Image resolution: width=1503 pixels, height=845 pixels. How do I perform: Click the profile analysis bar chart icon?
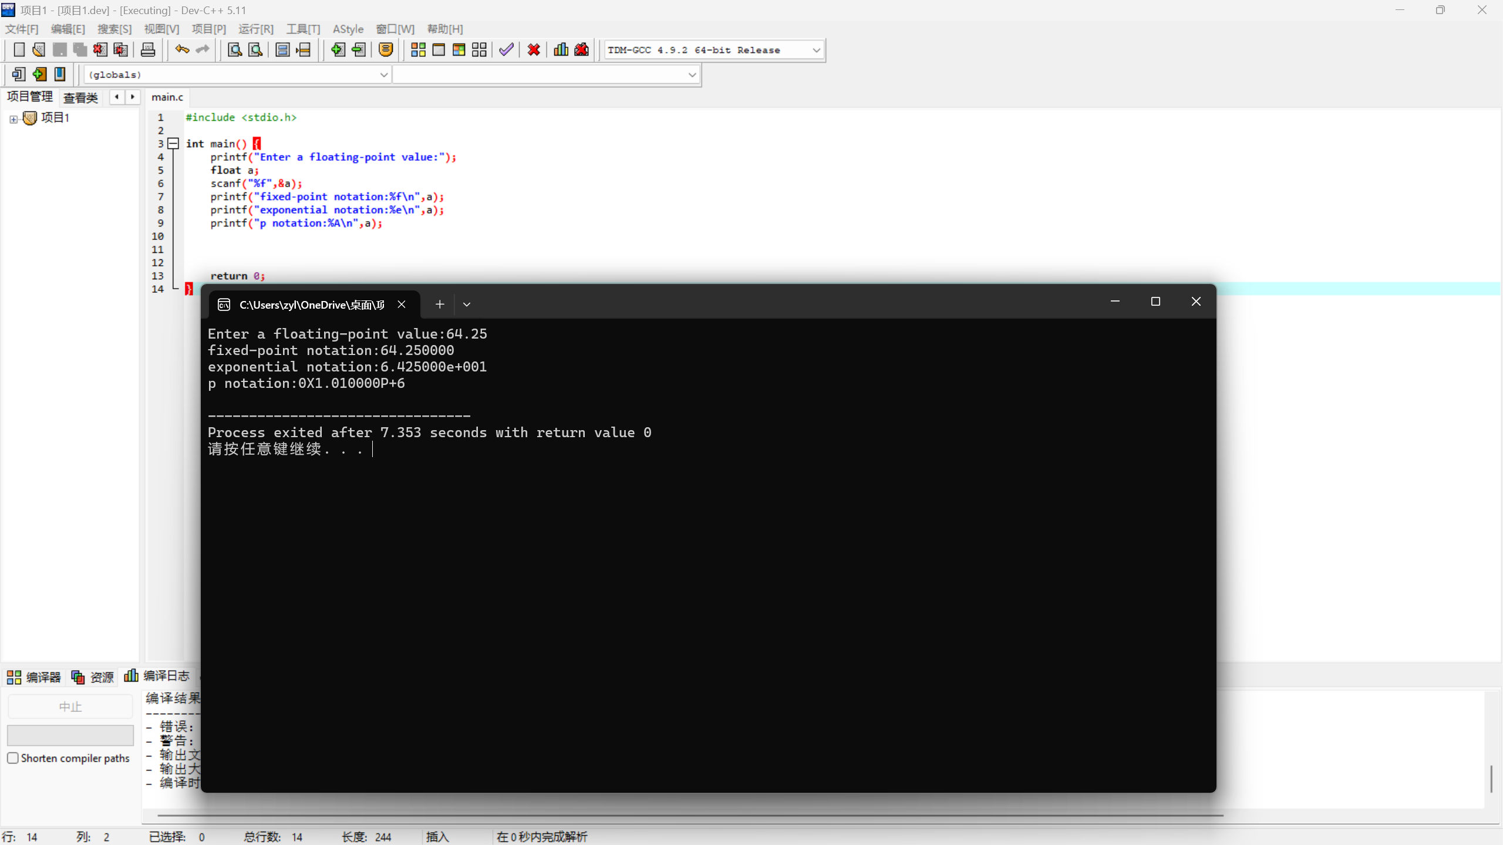(x=561, y=50)
